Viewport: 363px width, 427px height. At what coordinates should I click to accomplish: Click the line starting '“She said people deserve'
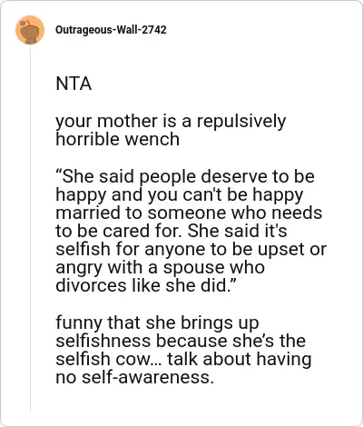(185, 176)
